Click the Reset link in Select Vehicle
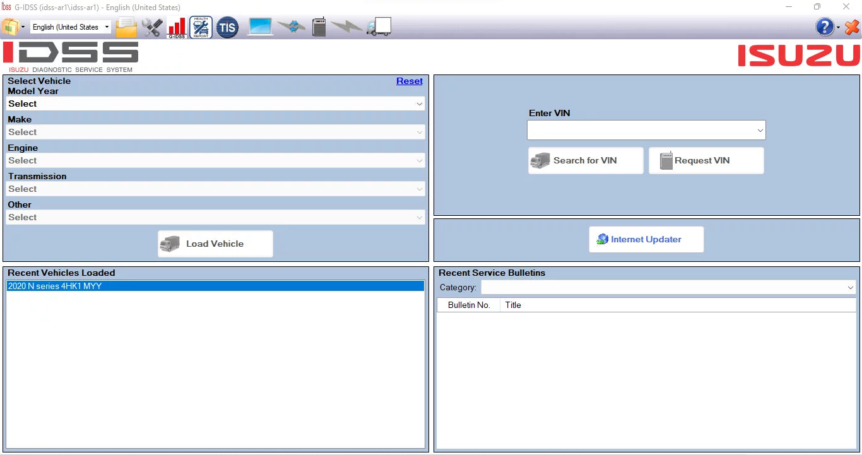The image size is (862, 455). (x=410, y=81)
